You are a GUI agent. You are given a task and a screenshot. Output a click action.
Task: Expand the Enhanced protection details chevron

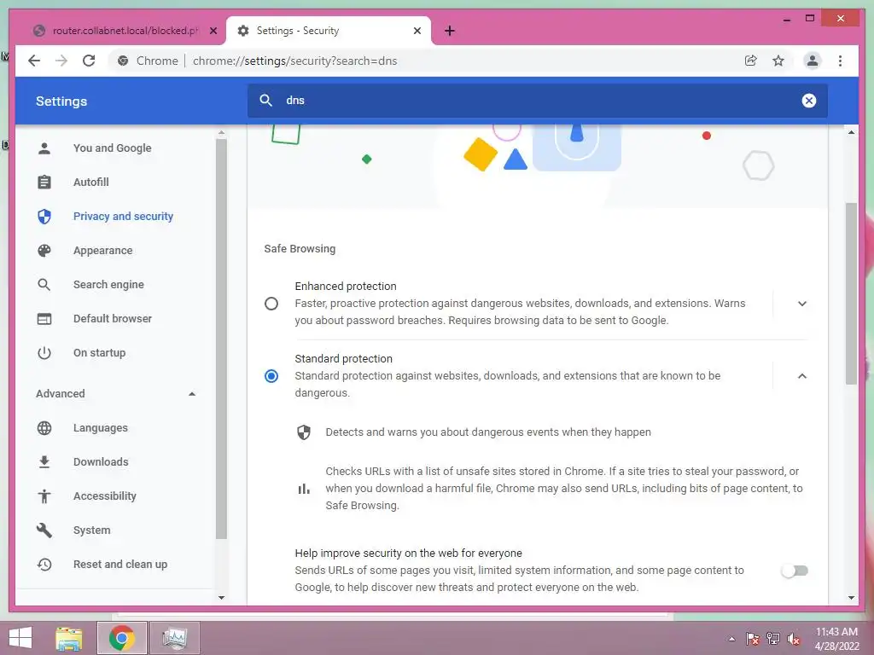[802, 304]
